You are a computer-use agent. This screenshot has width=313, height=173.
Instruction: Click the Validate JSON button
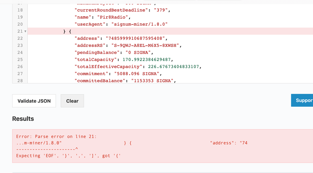pos(34,101)
